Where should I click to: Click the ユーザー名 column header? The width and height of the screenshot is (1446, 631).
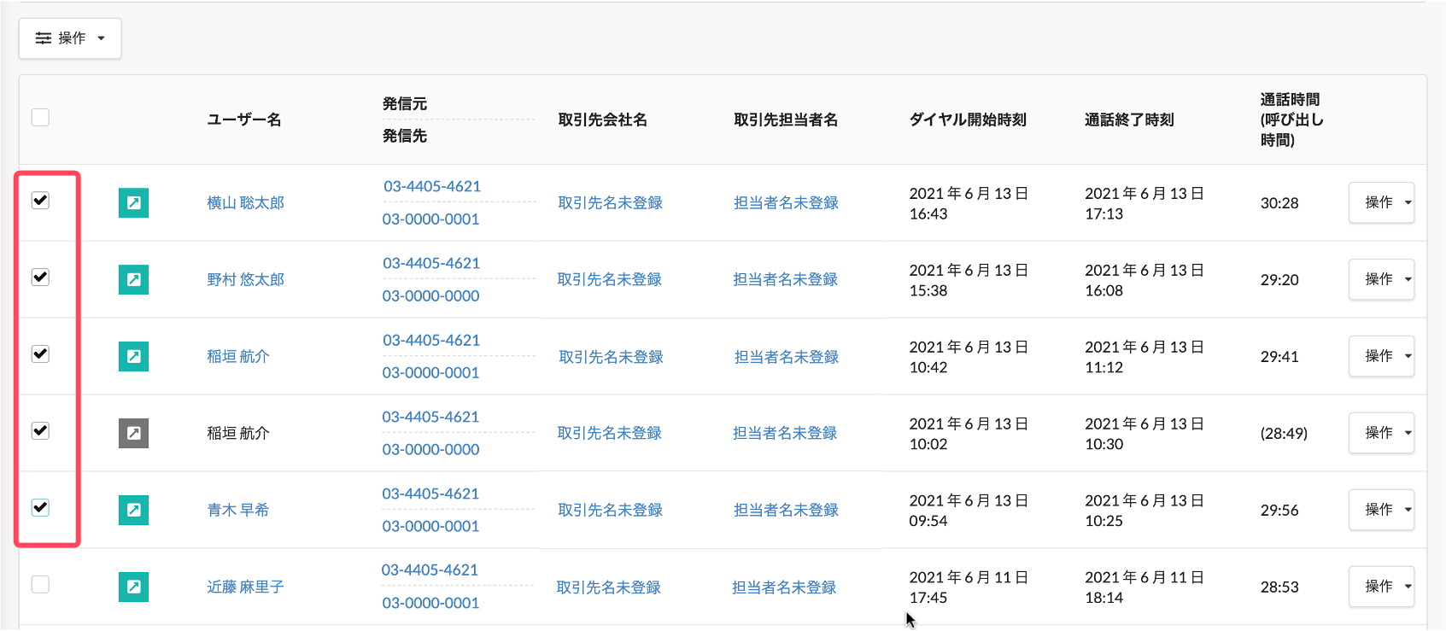point(244,120)
